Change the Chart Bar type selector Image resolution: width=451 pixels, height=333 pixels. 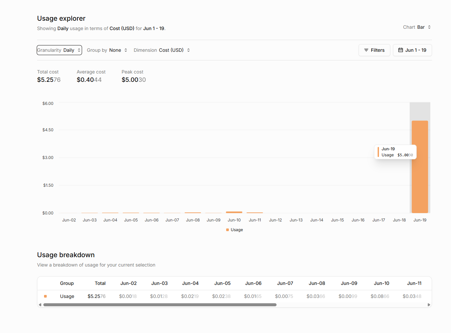(417, 27)
